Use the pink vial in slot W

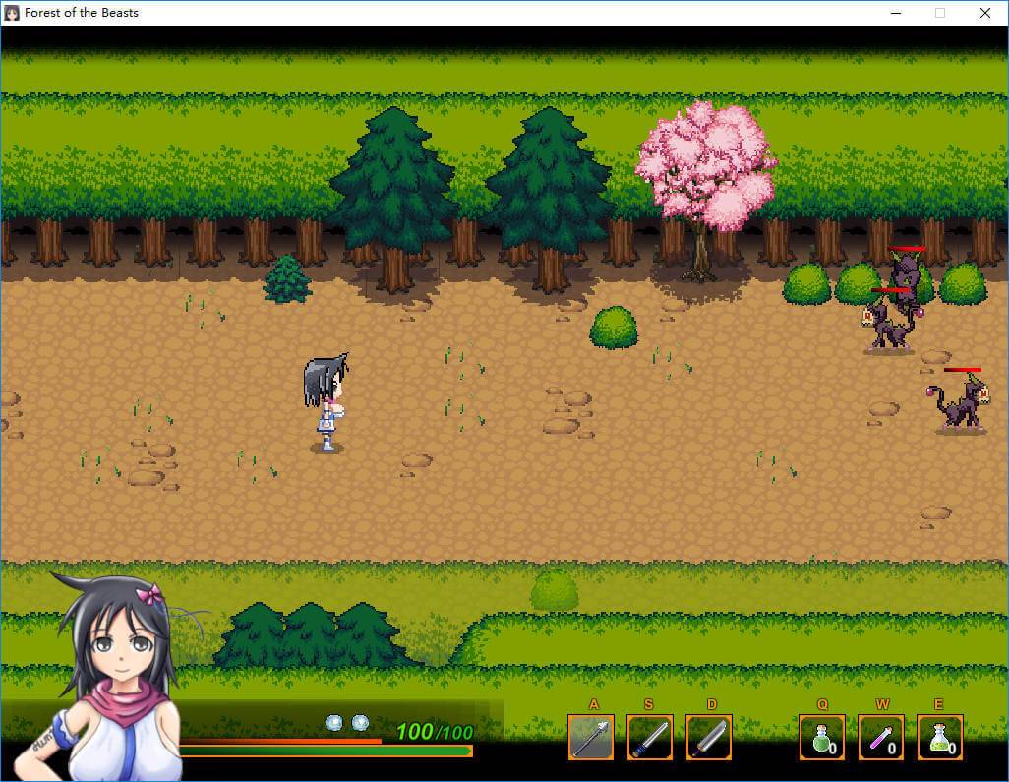881,737
